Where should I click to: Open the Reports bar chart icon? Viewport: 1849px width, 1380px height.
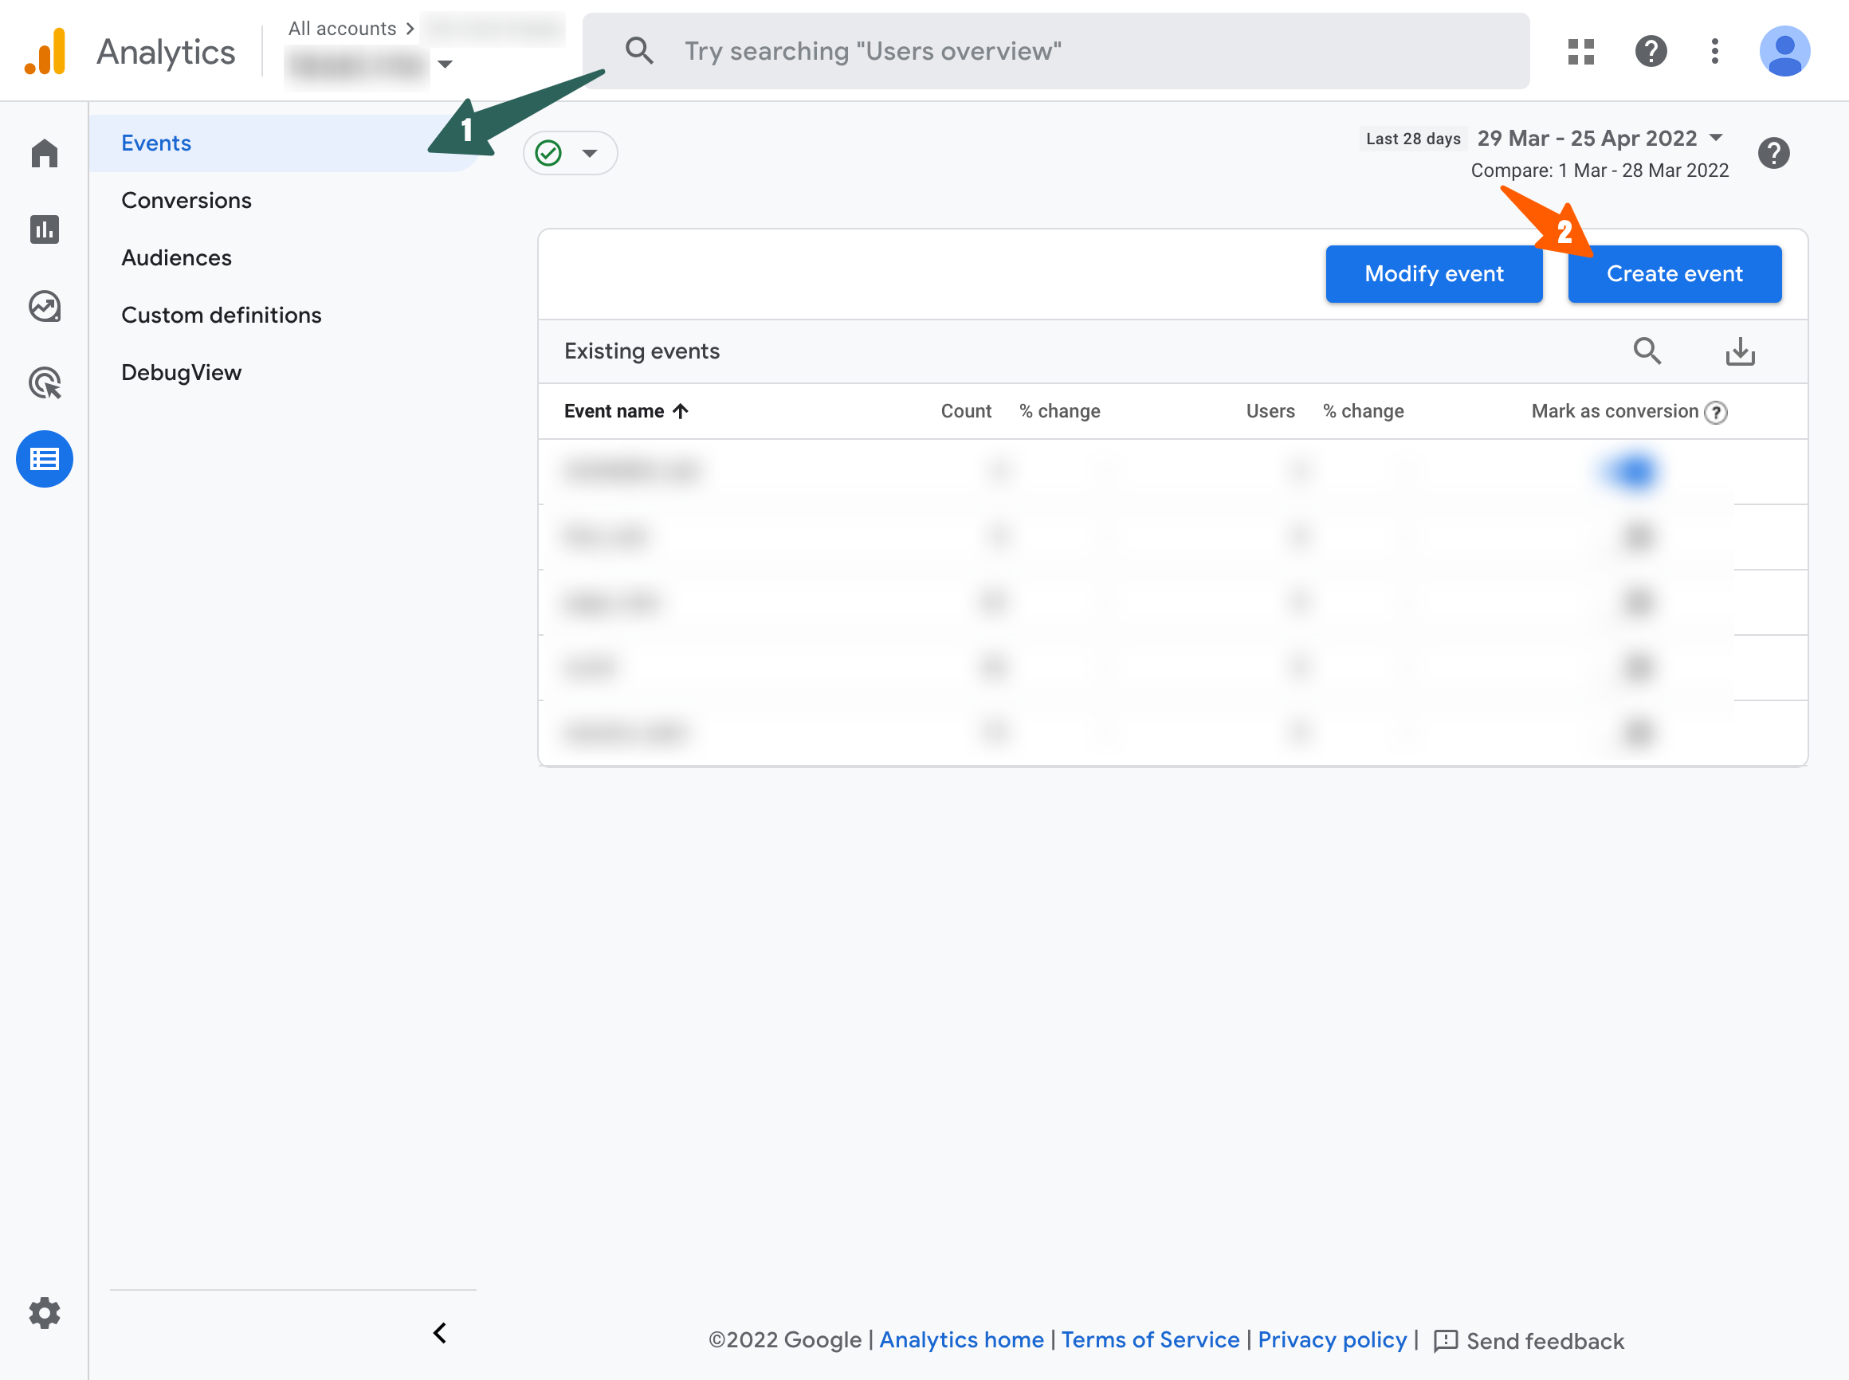coord(45,229)
